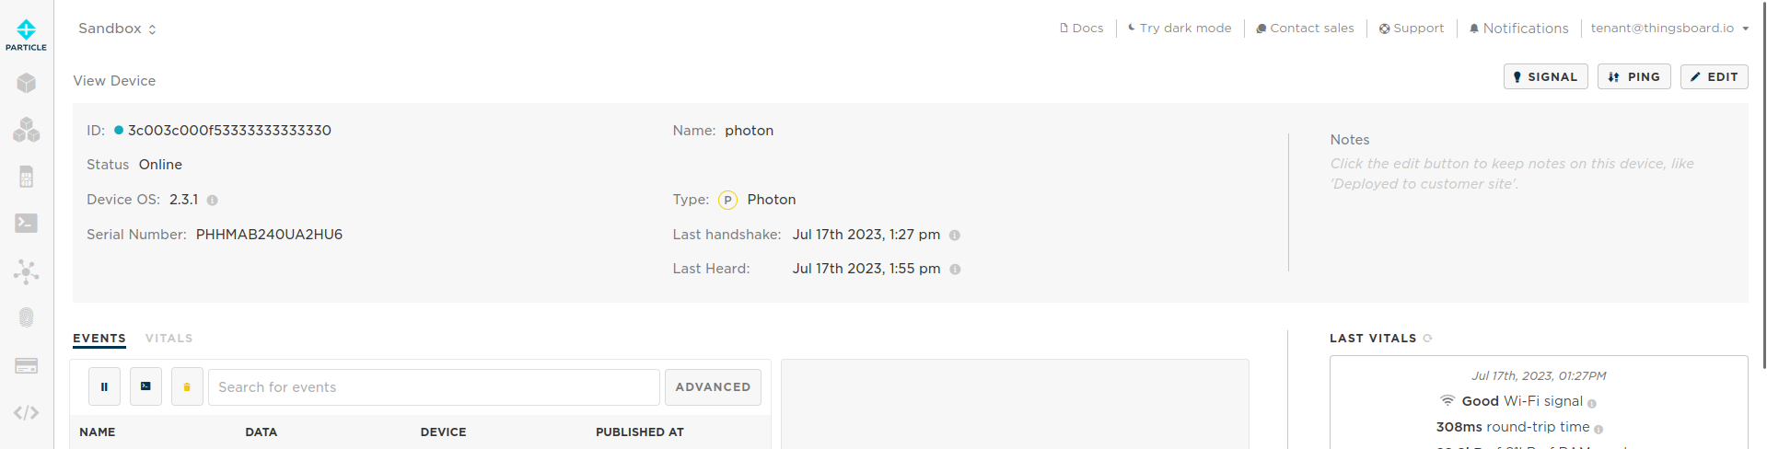Open the tenant@thingsboard.io account dropdown
Screen dimensions: 1767x449
1668,29
